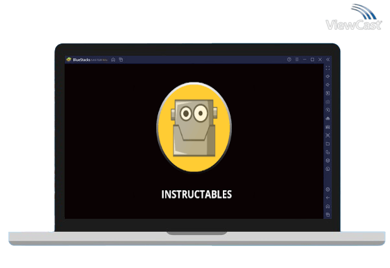This screenshot has width=390, height=268.
Task: Open the help question mark icon
Action: pyautogui.click(x=289, y=60)
